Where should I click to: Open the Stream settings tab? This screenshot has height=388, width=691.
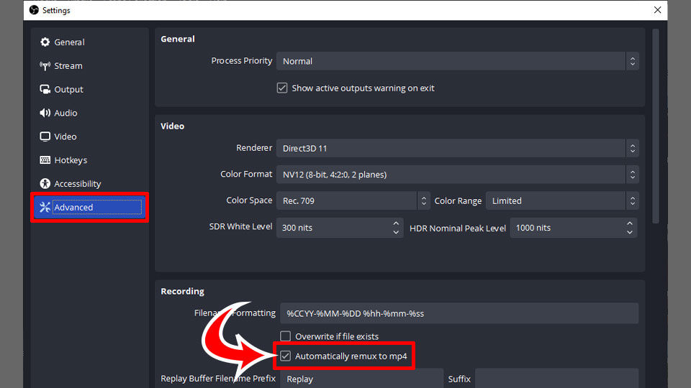(x=89, y=66)
